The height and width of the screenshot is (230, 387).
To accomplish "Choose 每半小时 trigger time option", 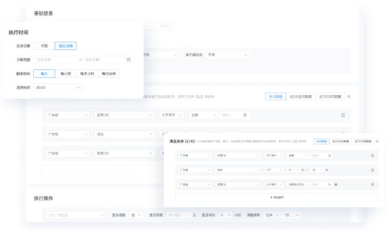I will coord(87,73).
